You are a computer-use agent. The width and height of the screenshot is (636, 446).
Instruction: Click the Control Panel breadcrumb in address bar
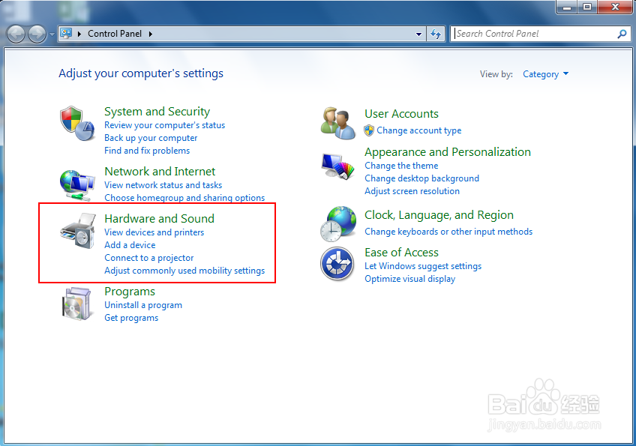point(114,34)
